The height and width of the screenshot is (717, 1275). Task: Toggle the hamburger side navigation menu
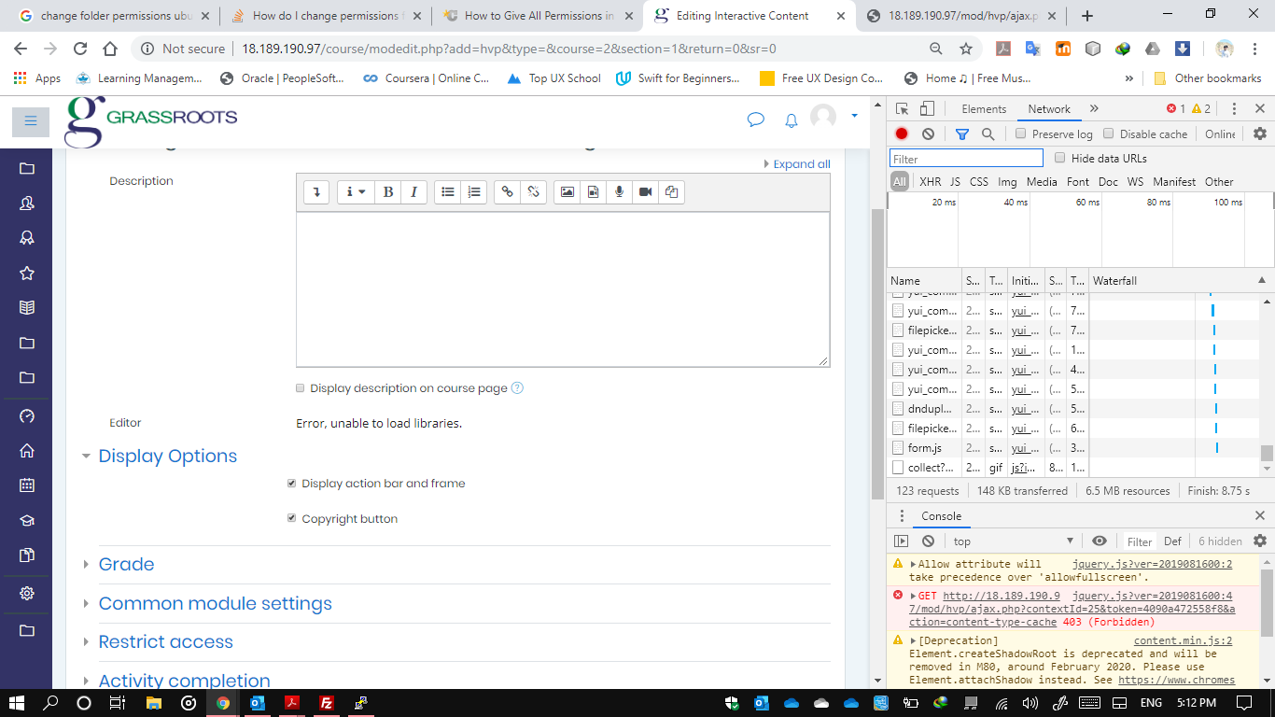pyautogui.click(x=31, y=120)
